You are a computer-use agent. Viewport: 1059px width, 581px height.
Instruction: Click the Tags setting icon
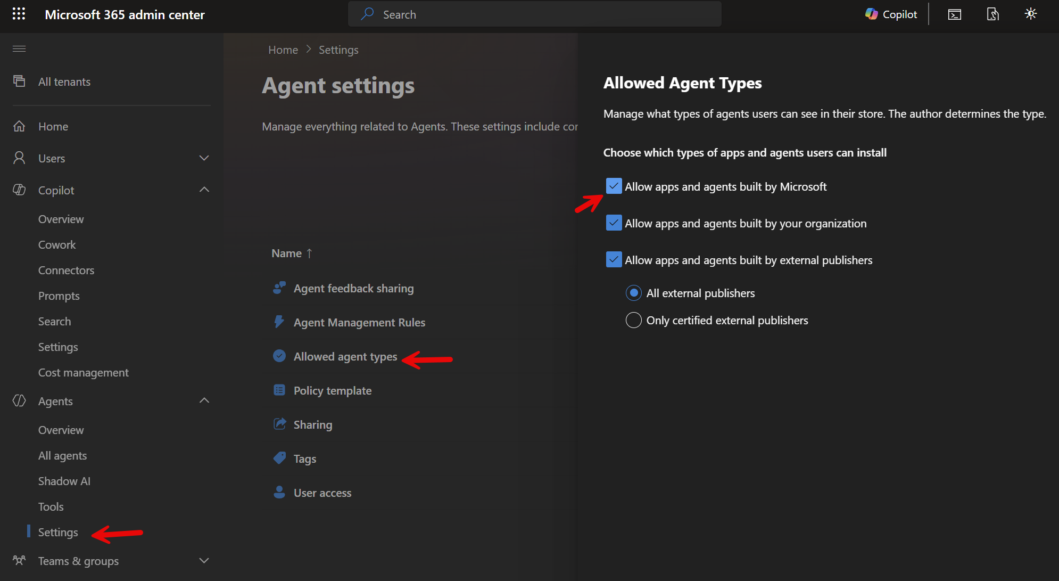coord(279,459)
